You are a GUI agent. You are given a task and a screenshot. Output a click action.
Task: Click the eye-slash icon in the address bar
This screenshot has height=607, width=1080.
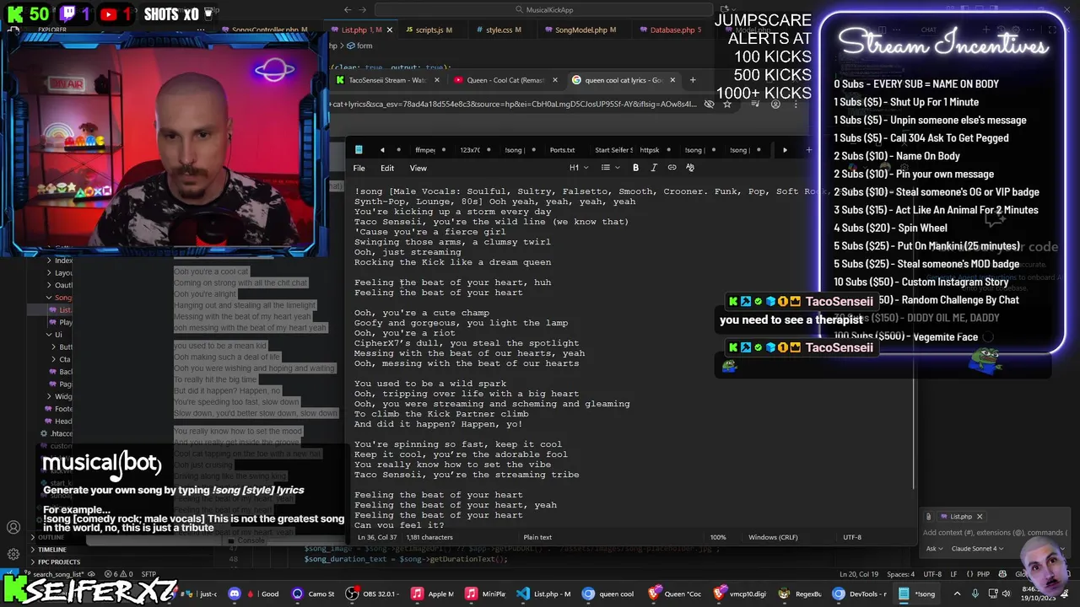[x=709, y=105]
